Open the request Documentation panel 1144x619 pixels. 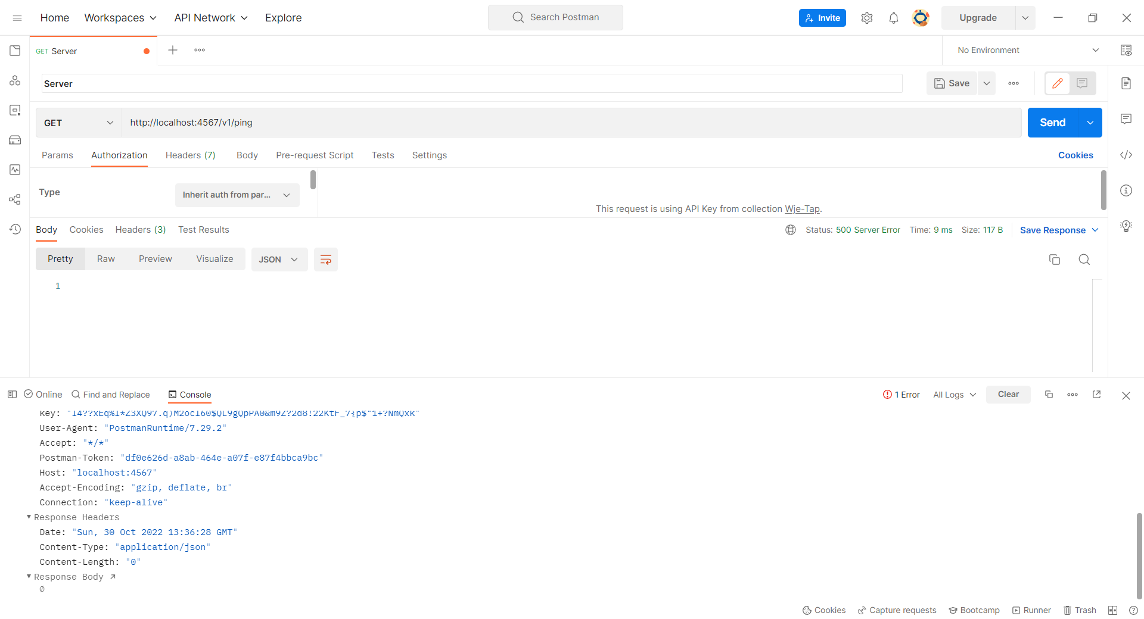coord(1126,83)
